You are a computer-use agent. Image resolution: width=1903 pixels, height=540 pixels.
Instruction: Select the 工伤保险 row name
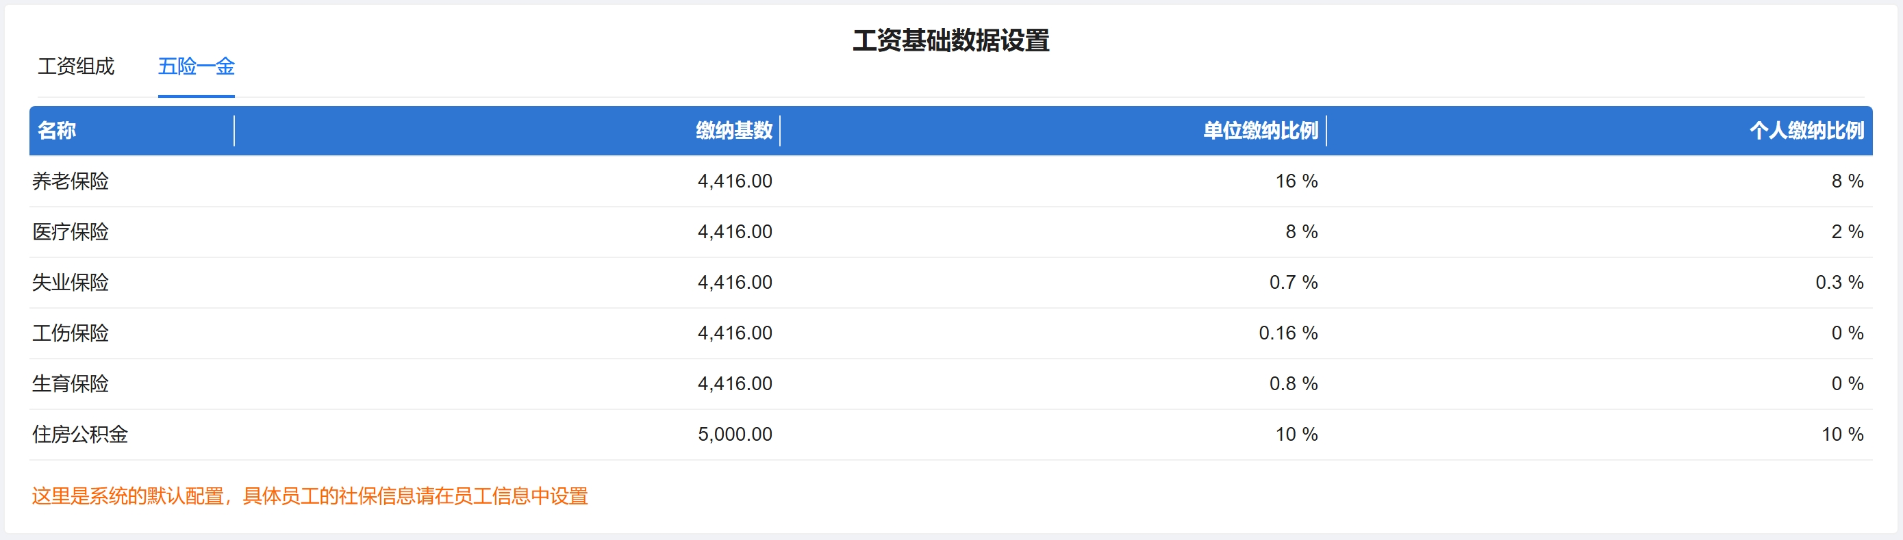[x=71, y=333]
